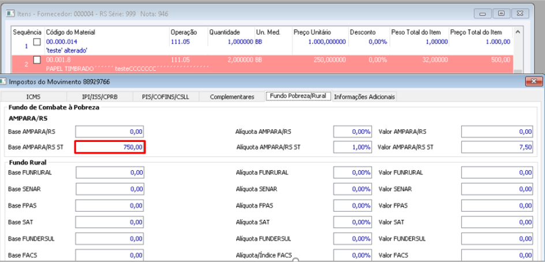The height and width of the screenshot is (262, 545).
Task: Open the PIS/COFINS/CSLL tab
Action: 166,96
